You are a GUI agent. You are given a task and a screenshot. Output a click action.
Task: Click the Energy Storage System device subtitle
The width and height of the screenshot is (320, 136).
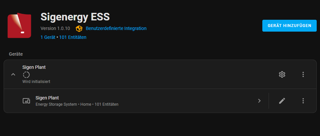tap(56, 104)
